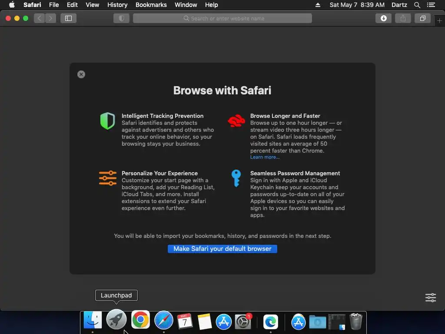Open Safari compass icon in Dock

coord(164,320)
